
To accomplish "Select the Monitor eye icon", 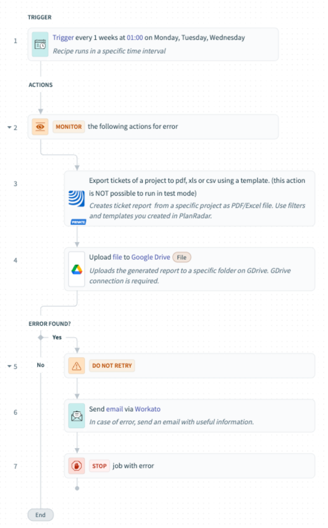I will pos(40,127).
